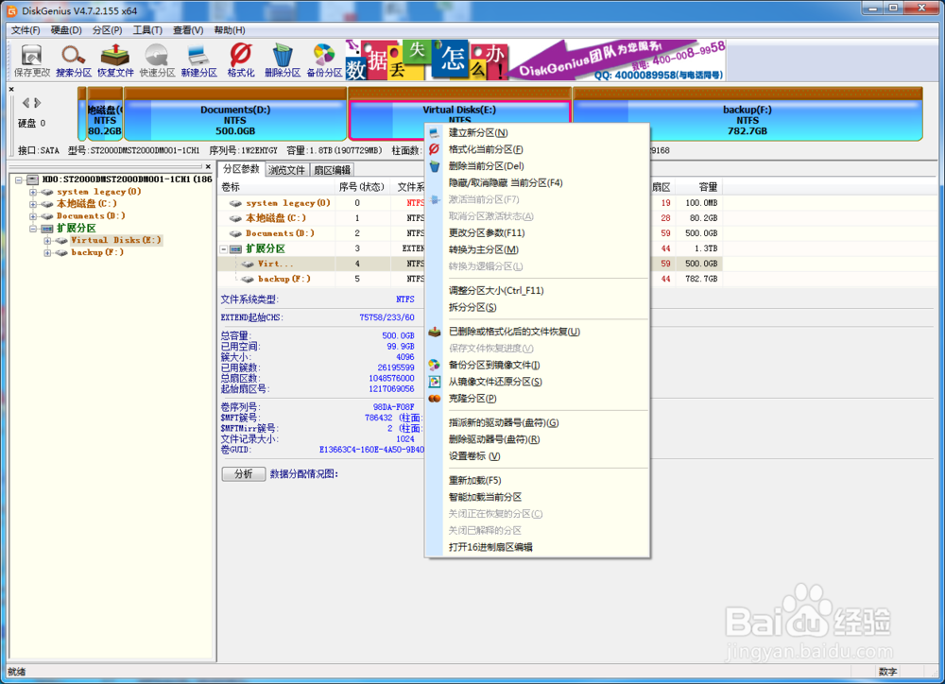The height and width of the screenshot is (684, 945).
Task: Choose 重新加载(F5) menu entry
Action: [x=475, y=480]
